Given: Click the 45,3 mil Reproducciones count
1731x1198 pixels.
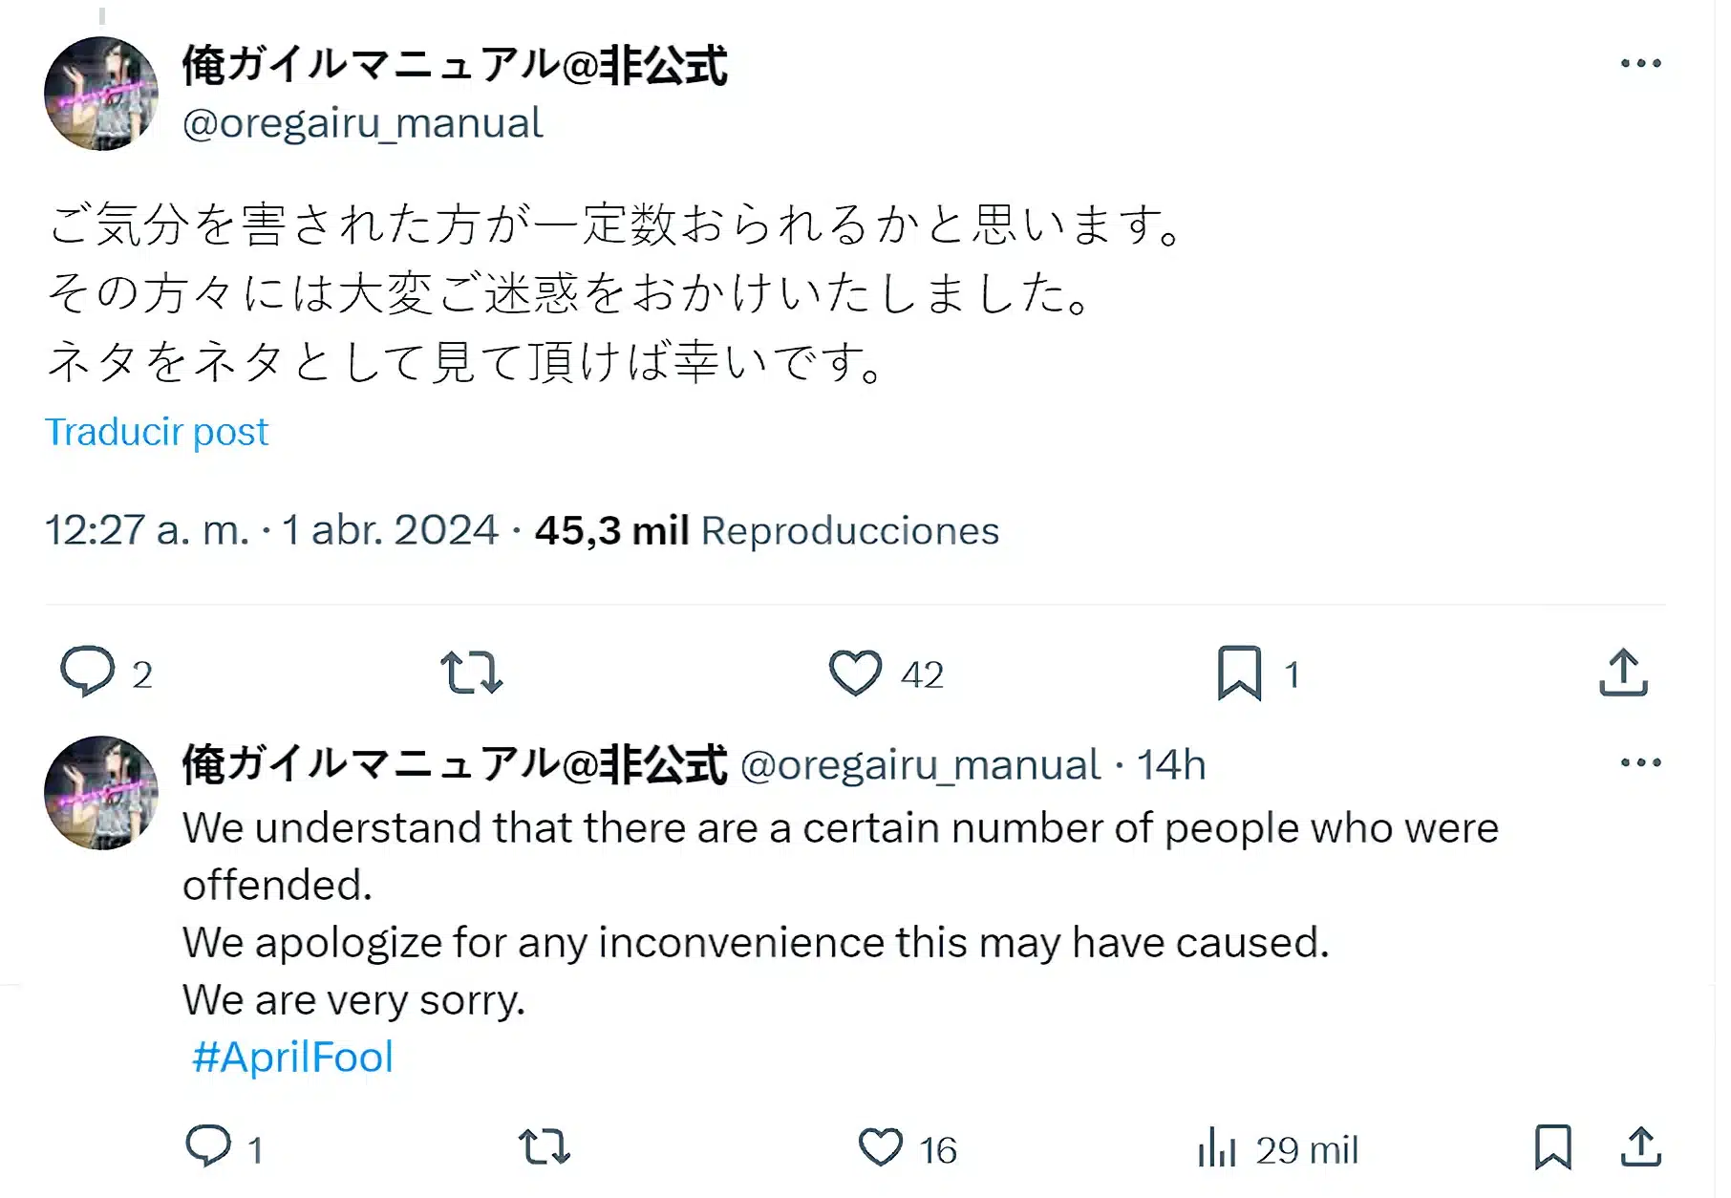Looking at the screenshot, I should (x=766, y=531).
